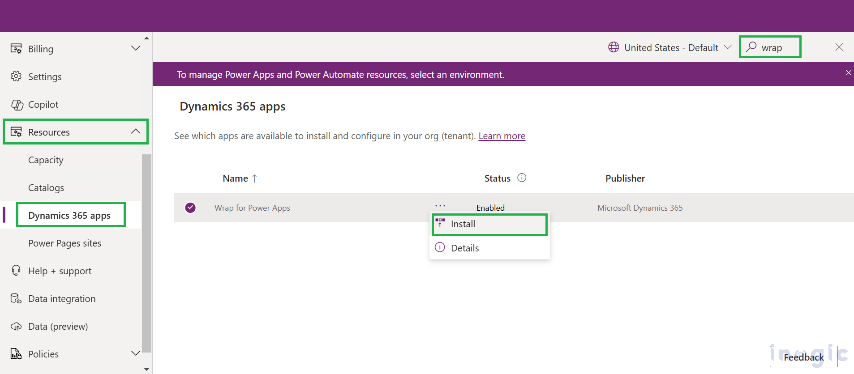This screenshot has width=854, height=374.
Task: Deselect the Wrap for Power Apps row checkmark
Action: click(190, 208)
